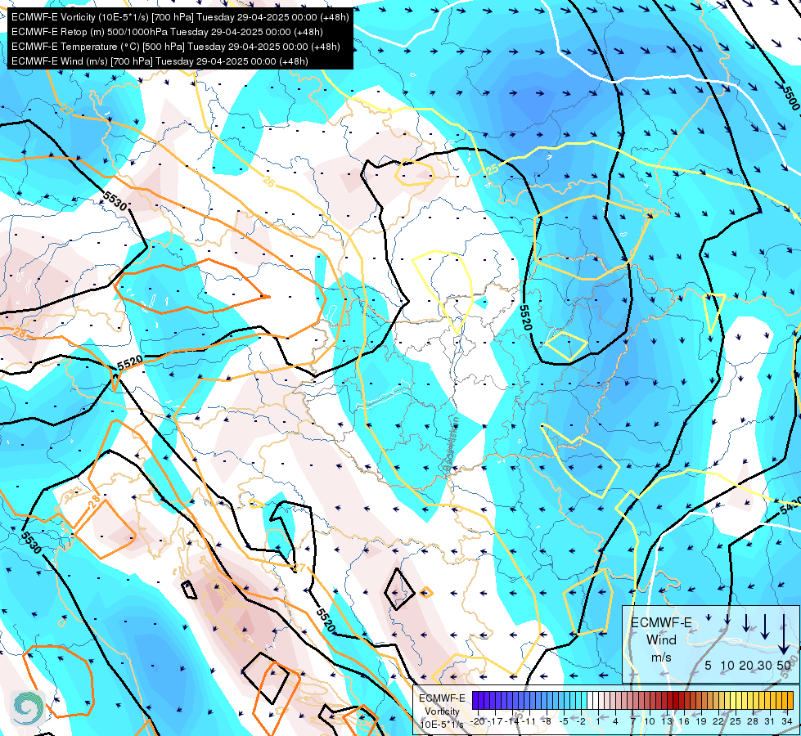
Task: Select the ECMWF-E Wind 700 hPa title line
Action: [x=160, y=61]
